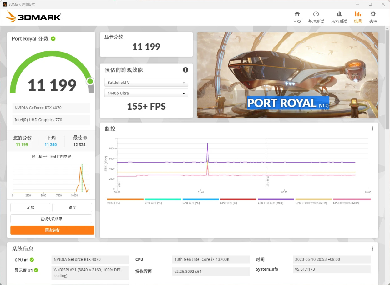Image resolution: width=390 pixels, height=285 pixels.
Task: Click the v5.61.1173 SystemInfo value
Action: point(332,269)
